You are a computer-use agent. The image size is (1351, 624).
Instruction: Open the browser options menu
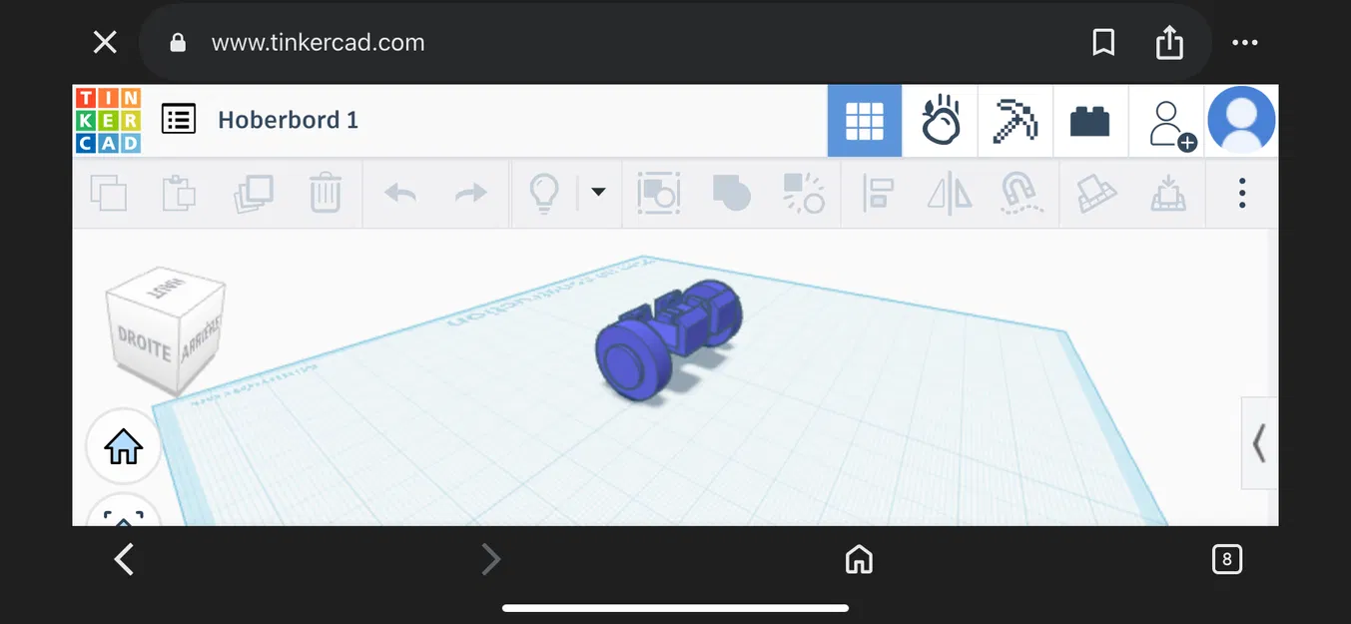pos(1244,42)
